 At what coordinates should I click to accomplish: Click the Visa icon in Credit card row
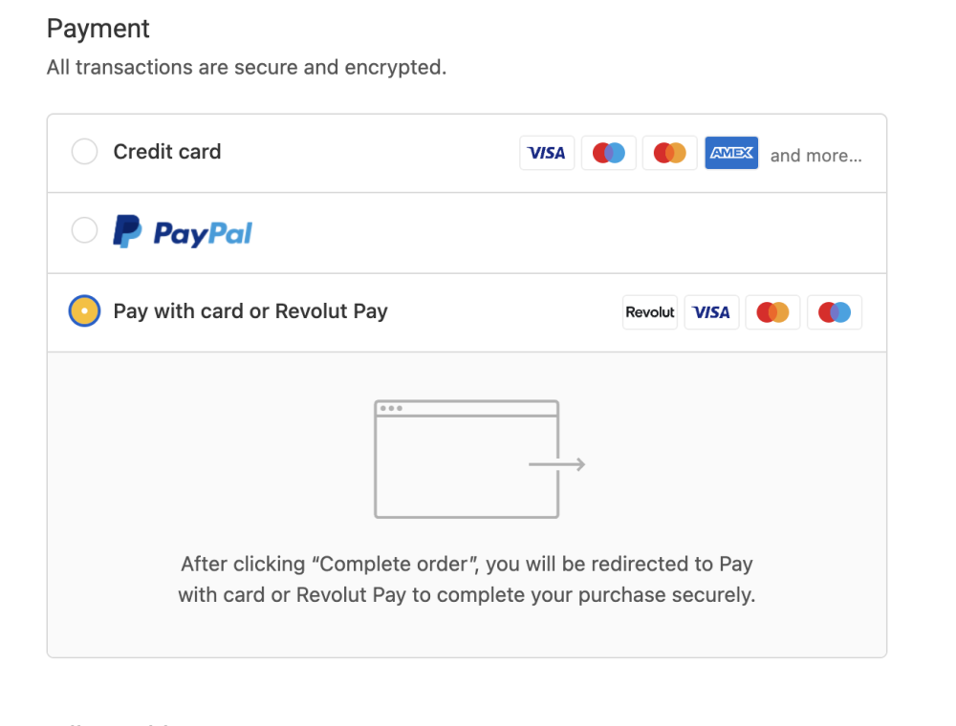(547, 153)
